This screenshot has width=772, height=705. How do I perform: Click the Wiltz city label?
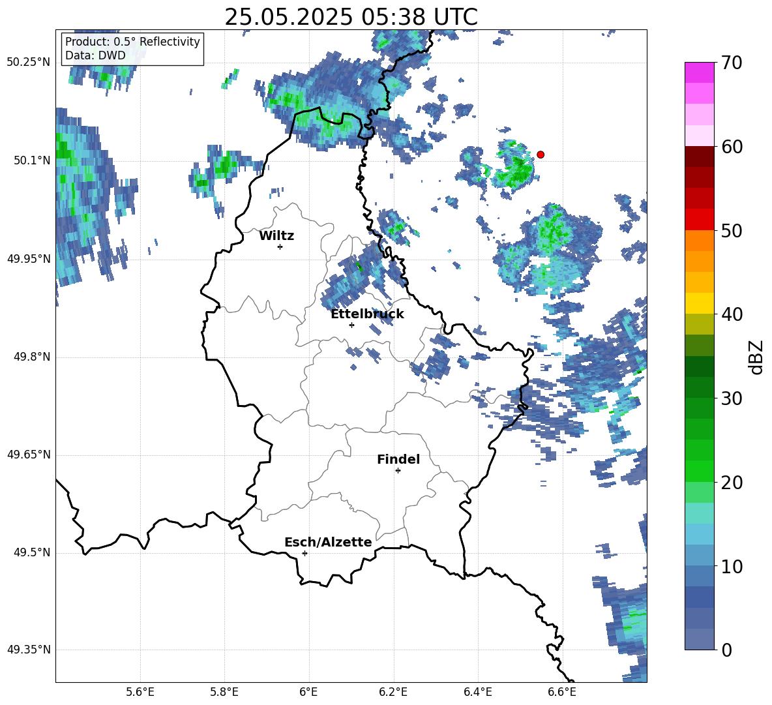coord(276,236)
